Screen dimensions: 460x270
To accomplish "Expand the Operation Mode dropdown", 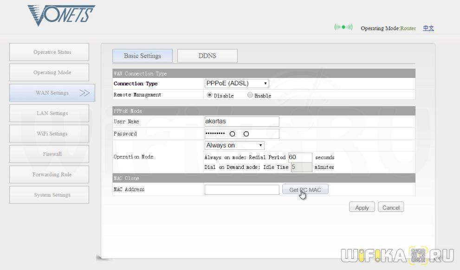I will (234, 145).
